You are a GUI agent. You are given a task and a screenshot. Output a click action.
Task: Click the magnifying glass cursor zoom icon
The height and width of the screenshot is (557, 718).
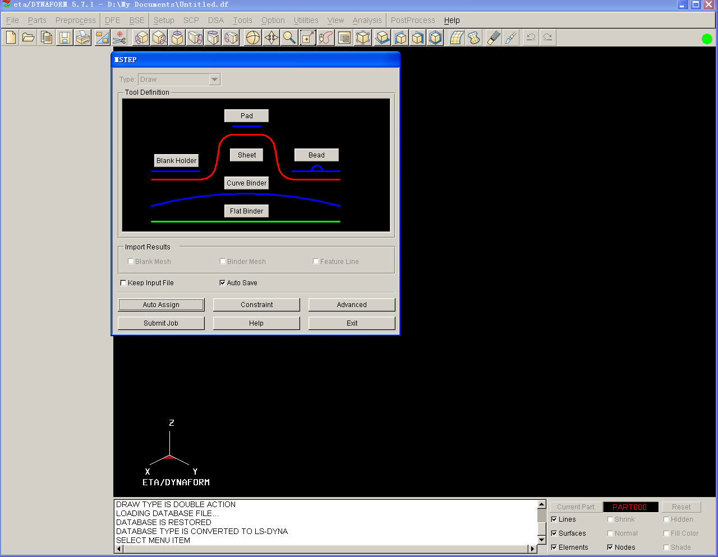coord(289,38)
